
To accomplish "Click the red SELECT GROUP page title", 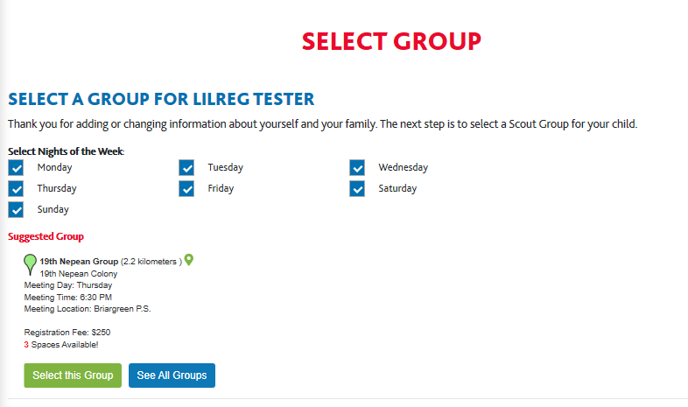I will point(391,41).
